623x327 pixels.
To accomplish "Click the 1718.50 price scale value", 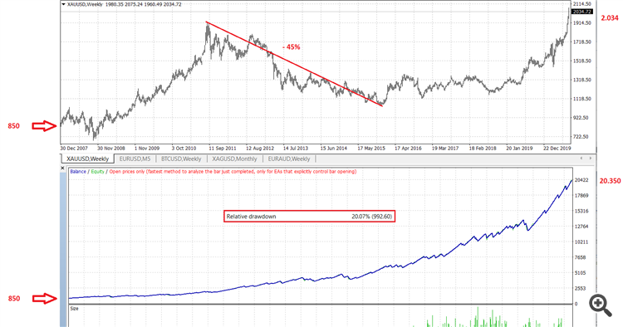I will pyautogui.click(x=582, y=42).
